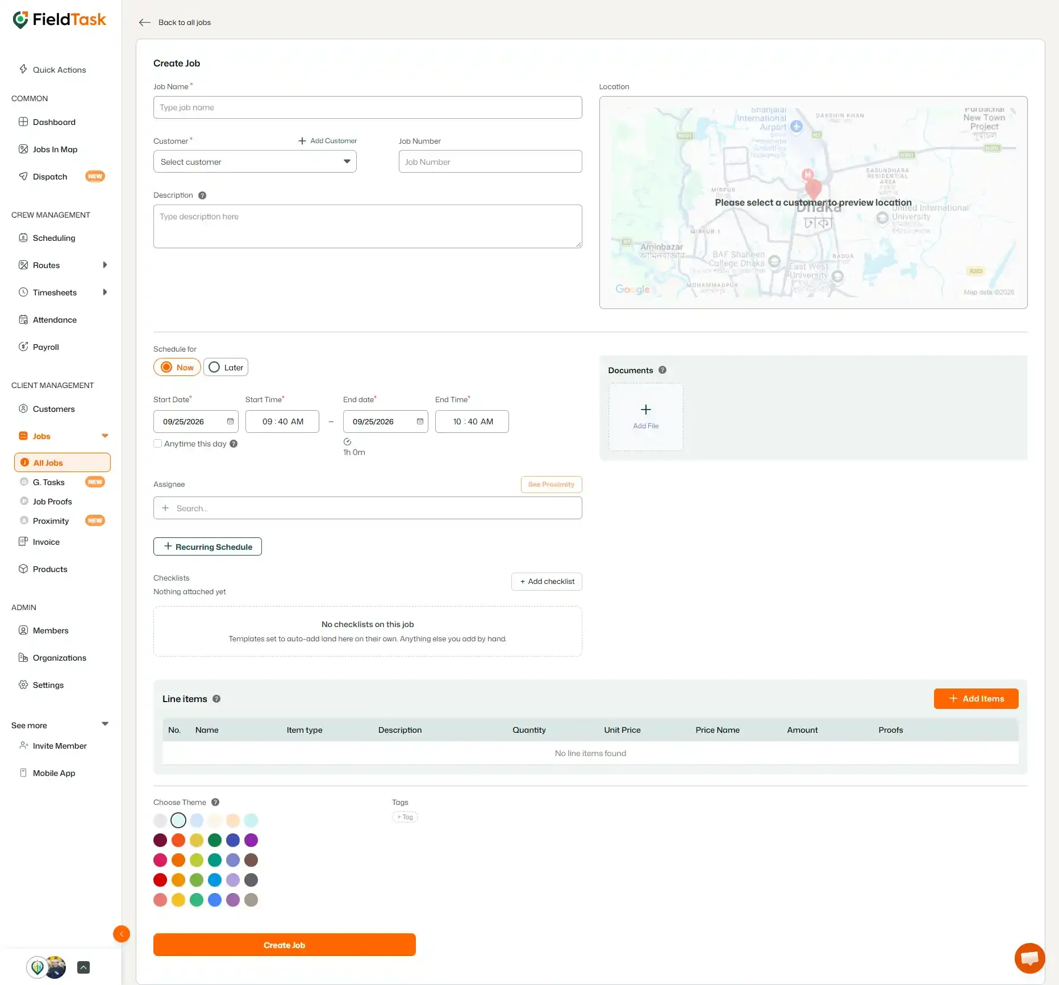Collapse the See more section arrow
Image resolution: width=1059 pixels, height=985 pixels.
click(105, 724)
